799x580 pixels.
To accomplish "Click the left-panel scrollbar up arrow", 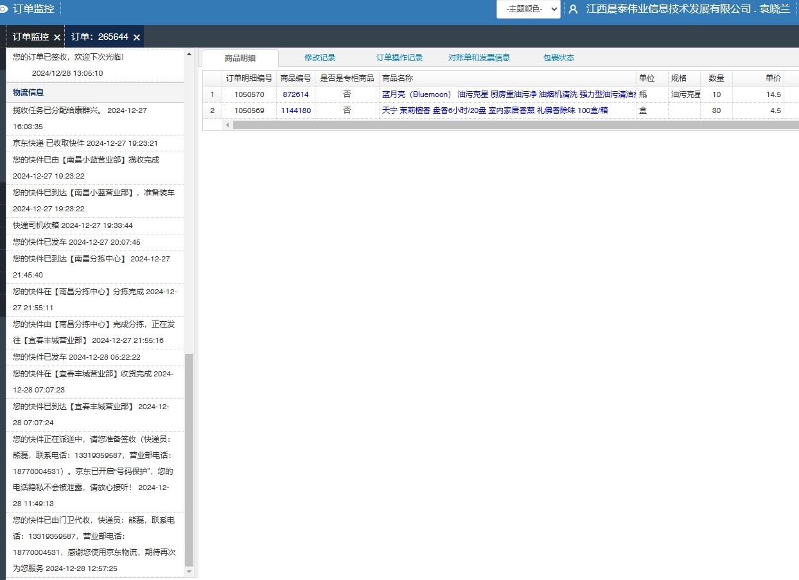I will click(189, 54).
